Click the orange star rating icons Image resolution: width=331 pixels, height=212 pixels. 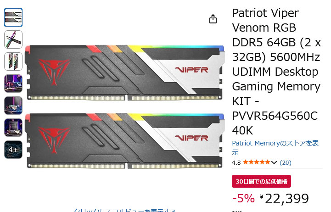[257, 162]
